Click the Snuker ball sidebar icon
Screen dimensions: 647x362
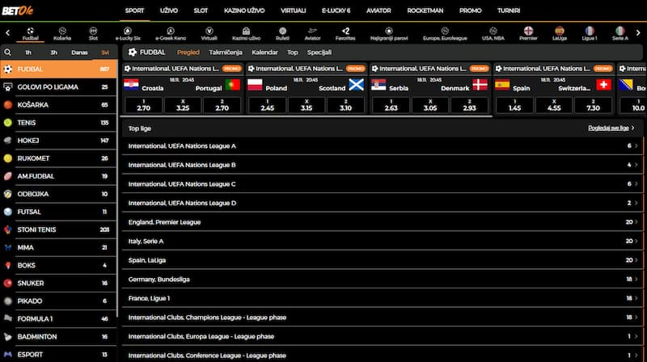pyautogui.click(x=8, y=284)
